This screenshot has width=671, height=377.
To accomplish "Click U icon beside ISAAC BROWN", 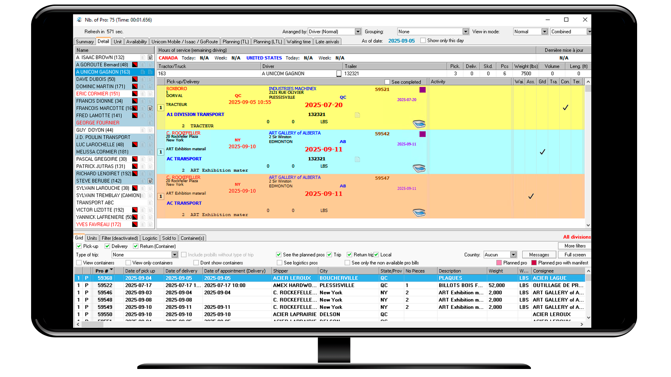I will (x=150, y=57).
